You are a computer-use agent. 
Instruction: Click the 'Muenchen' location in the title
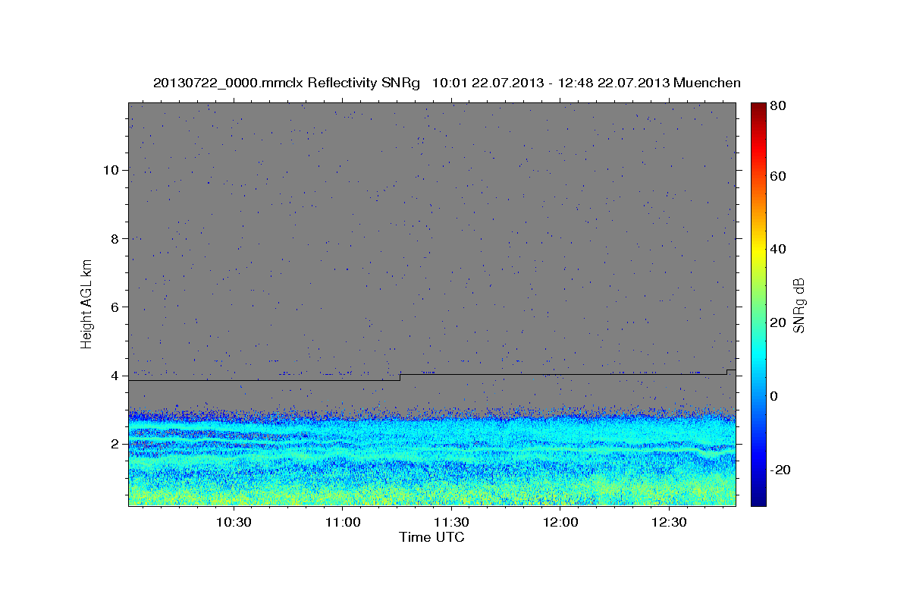click(x=707, y=83)
